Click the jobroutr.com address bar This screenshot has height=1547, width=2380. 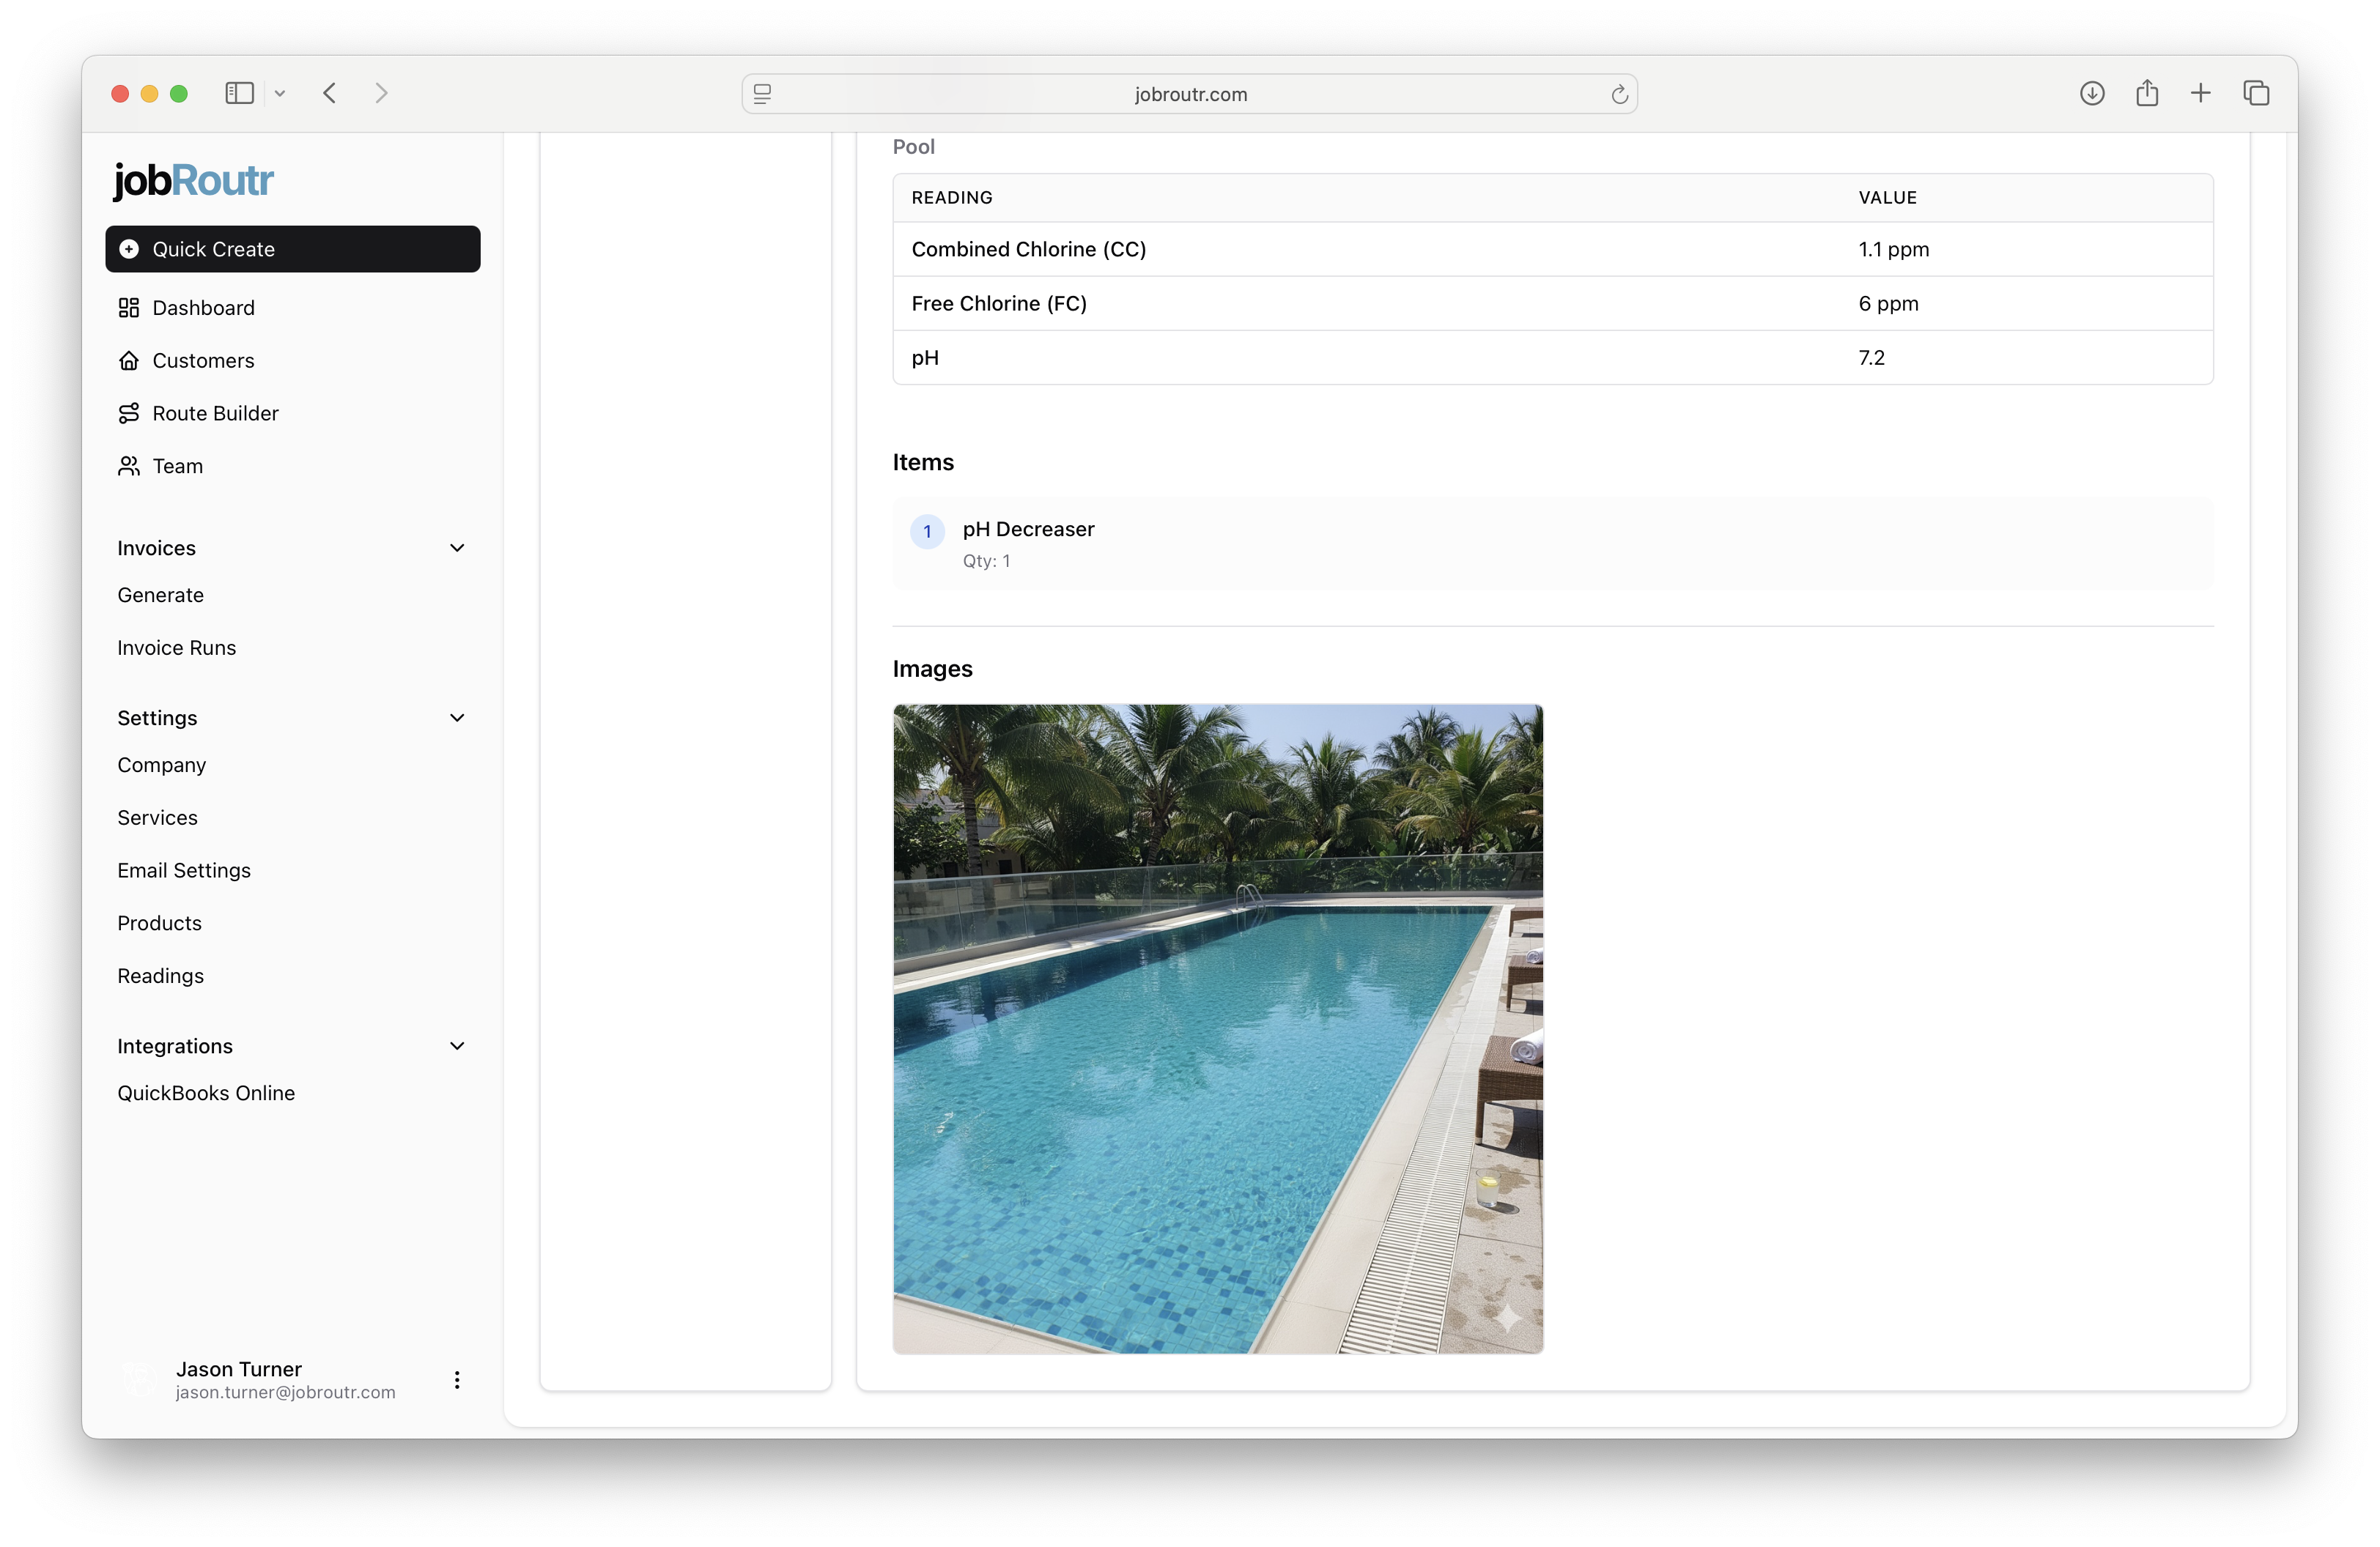(1190, 94)
